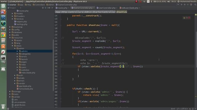Image resolution: width=197 pixels, height=110 pixels.
Task: Click the green inspection status indicator
Action: click(x=196, y=15)
